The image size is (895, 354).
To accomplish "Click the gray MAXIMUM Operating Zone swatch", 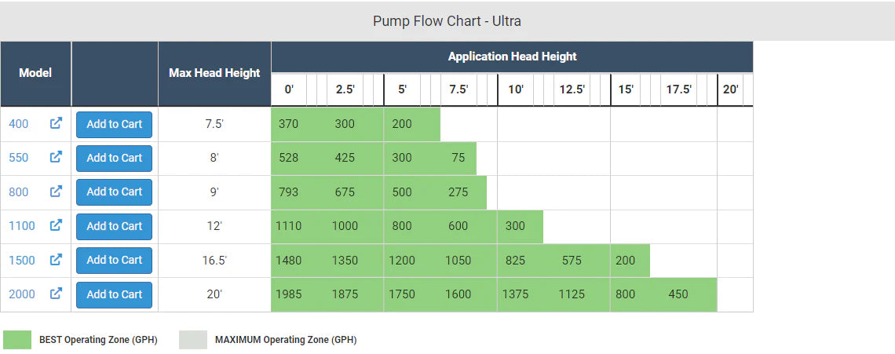I will pyautogui.click(x=193, y=339).
